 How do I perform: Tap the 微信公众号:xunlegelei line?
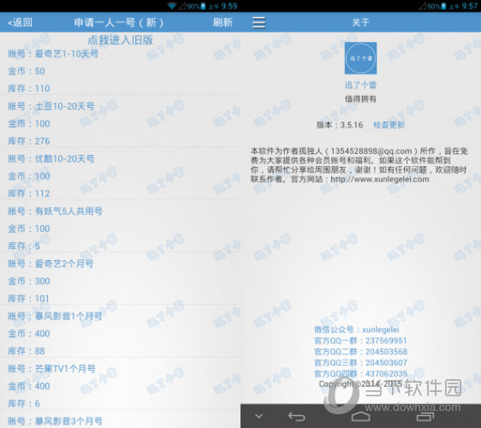tap(356, 330)
